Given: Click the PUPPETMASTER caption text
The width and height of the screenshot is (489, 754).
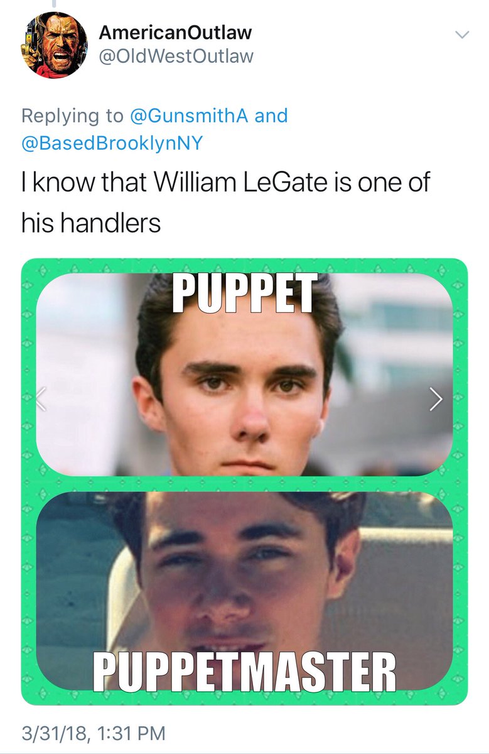Looking at the screenshot, I should (245, 670).
